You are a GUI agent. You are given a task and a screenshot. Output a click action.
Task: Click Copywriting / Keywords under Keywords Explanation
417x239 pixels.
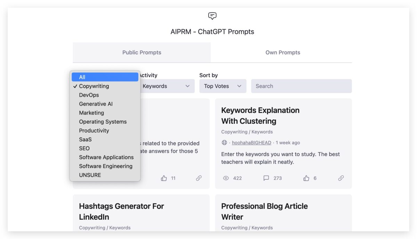coord(247,132)
